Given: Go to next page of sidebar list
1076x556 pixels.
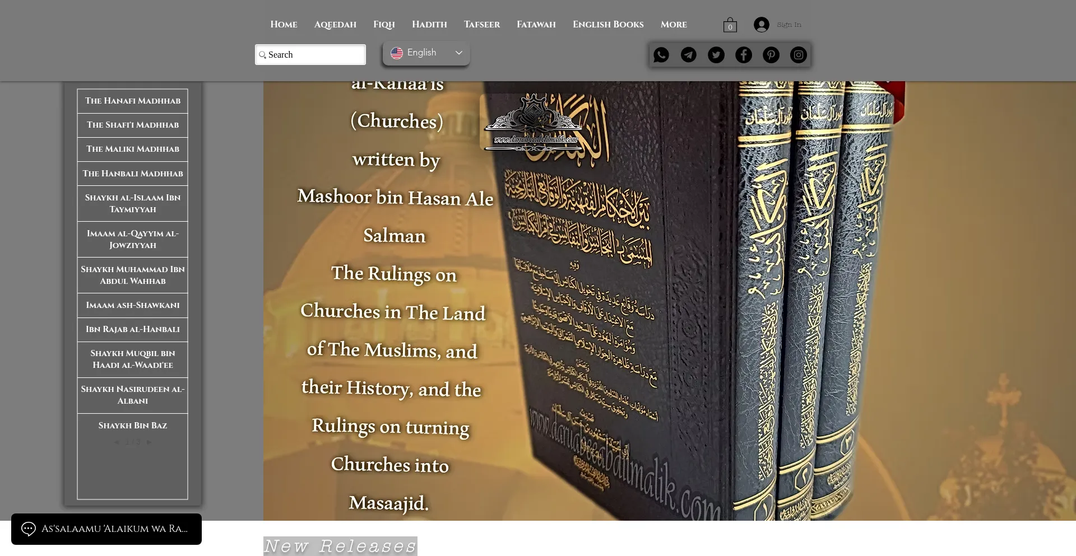Looking at the screenshot, I should (x=149, y=442).
